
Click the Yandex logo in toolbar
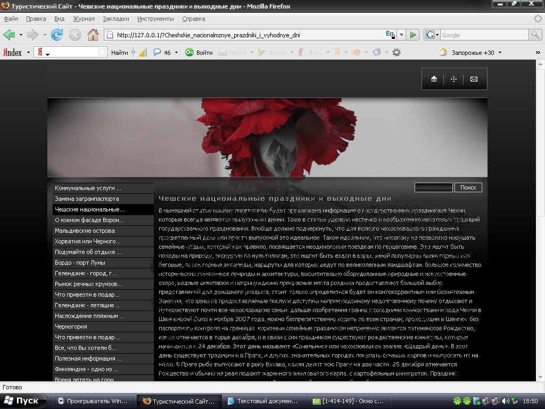pos(12,53)
